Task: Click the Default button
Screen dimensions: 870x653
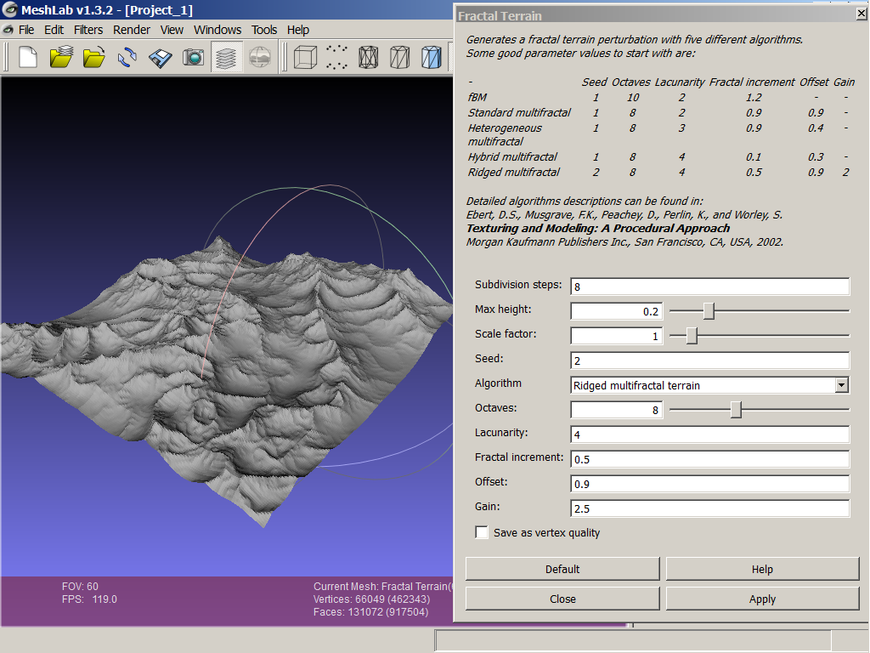Action: 562,569
